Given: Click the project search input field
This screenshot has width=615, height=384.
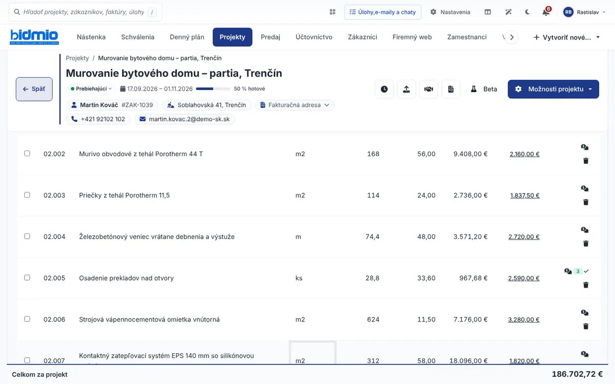Looking at the screenshot, I should 85,12.
